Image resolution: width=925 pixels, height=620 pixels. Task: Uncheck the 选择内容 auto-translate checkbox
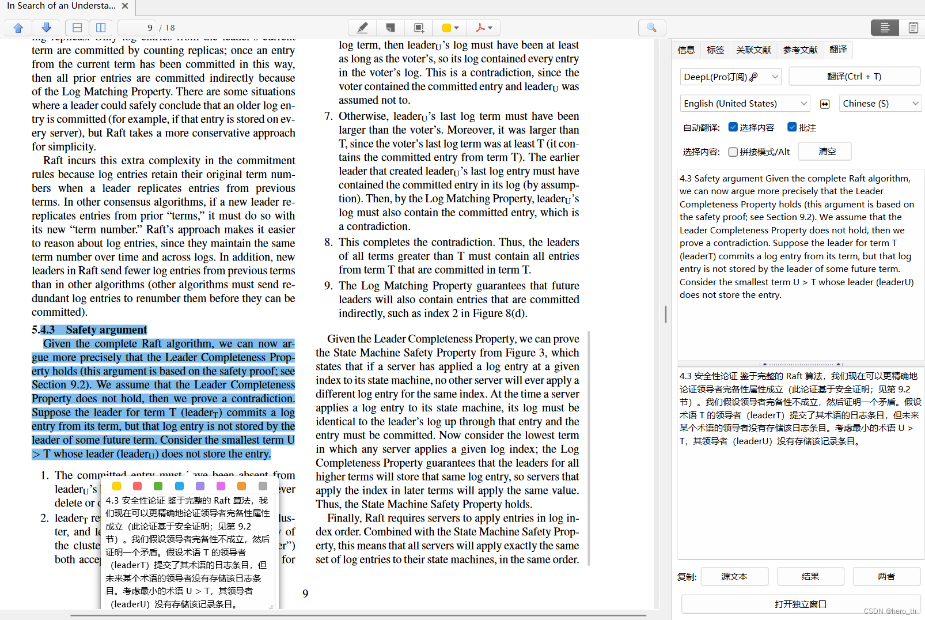click(x=733, y=127)
